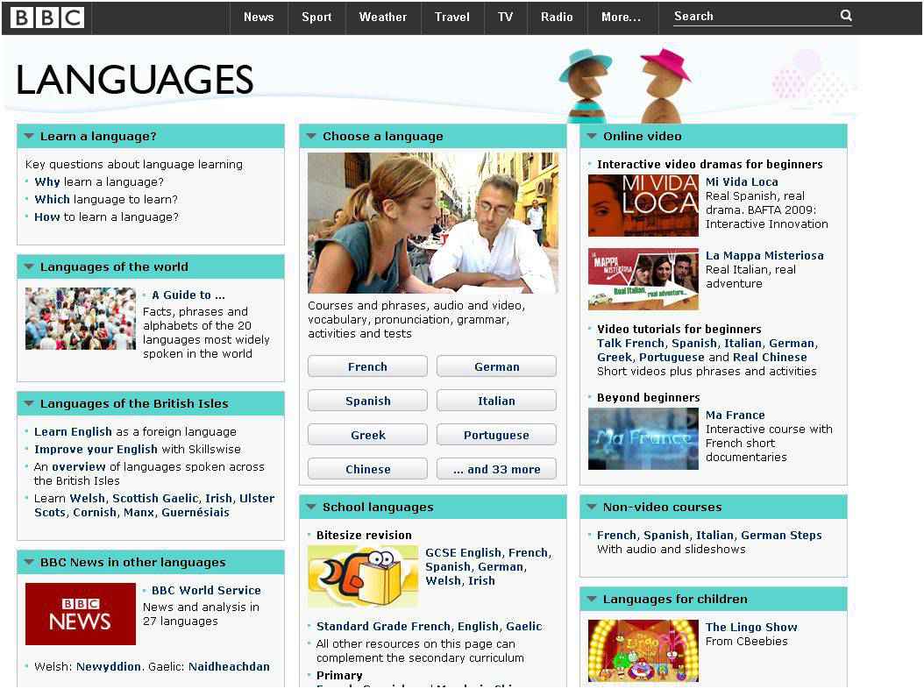Click the BBC News logo block
Image resolution: width=924 pixels, height=689 pixels.
point(80,615)
